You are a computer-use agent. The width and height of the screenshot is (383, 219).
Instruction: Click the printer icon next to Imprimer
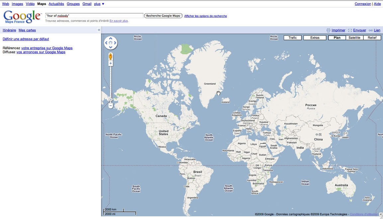point(328,30)
